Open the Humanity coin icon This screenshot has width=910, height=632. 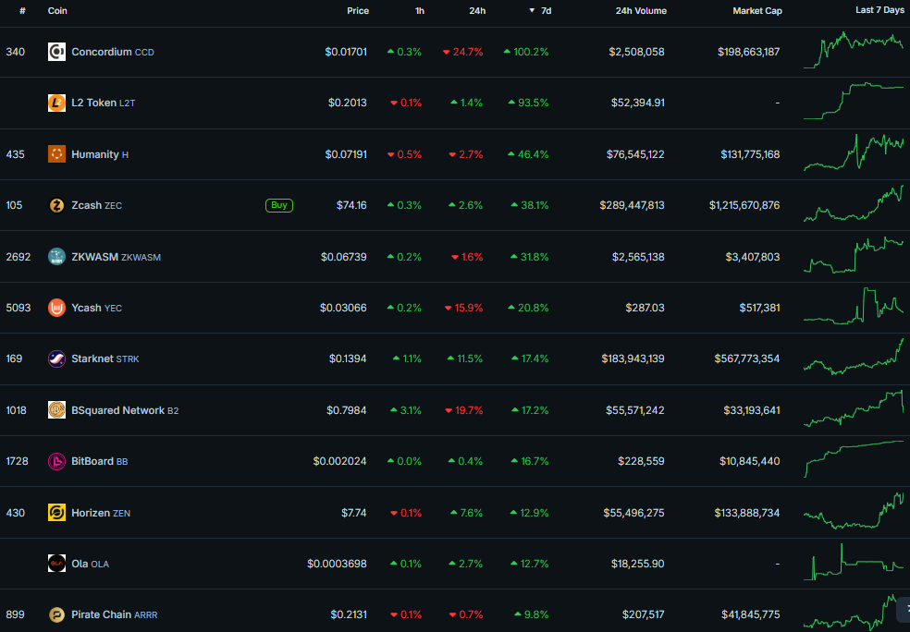point(56,154)
